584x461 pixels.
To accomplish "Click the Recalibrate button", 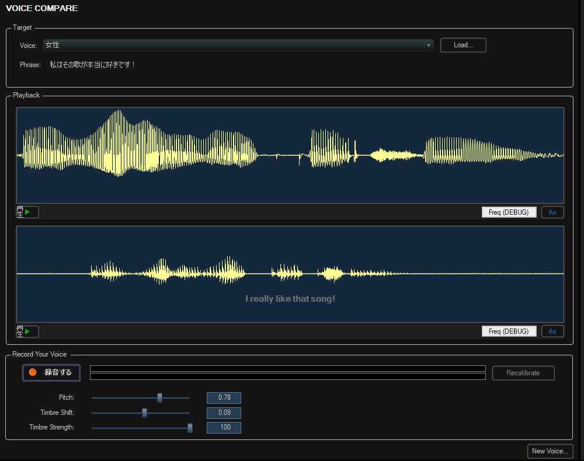I will coord(523,373).
